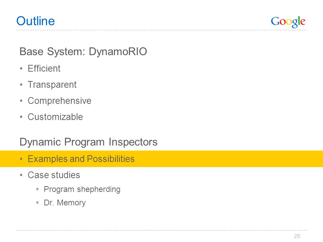Click the square bullet before Dr. Memory
The width and height of the screenshot is (323, 242).
coord(37,202)
